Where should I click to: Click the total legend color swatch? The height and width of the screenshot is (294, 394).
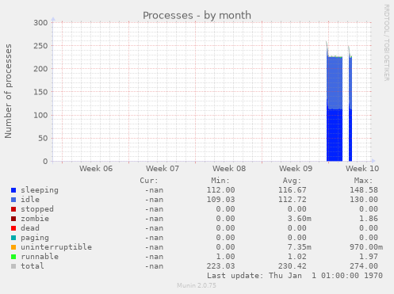[13, 266]
